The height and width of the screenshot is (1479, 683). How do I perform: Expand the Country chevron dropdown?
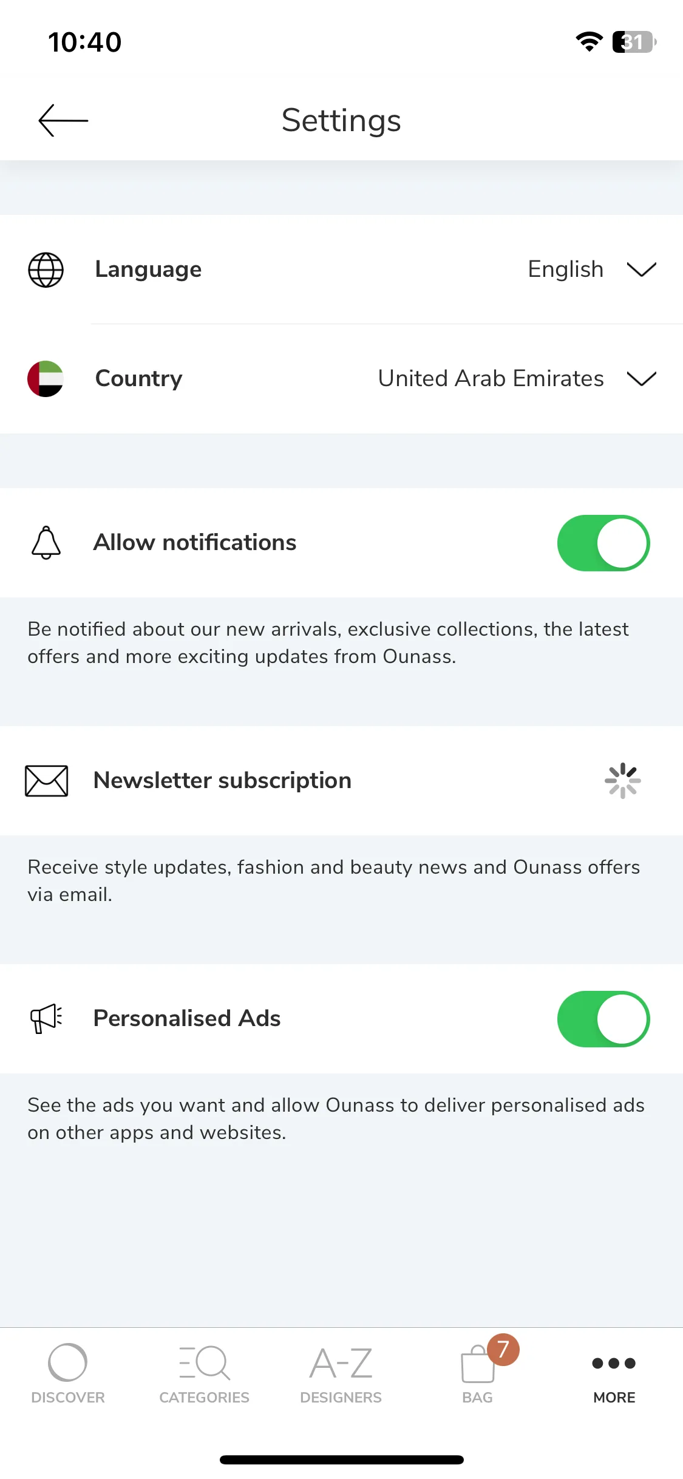click(x=642, y=378)
